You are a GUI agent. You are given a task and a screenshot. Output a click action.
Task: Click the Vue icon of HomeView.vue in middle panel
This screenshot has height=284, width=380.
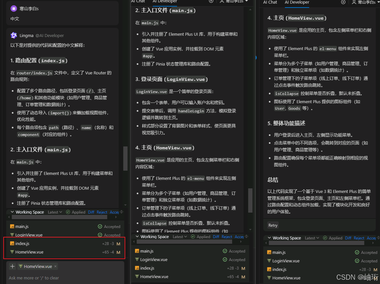click(x=137, y=276)
